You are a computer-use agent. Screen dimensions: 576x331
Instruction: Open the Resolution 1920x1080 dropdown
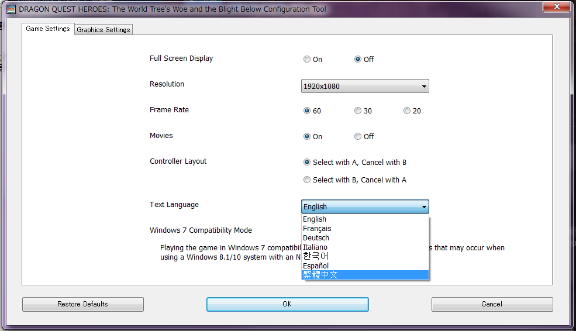tap(365, 86)
